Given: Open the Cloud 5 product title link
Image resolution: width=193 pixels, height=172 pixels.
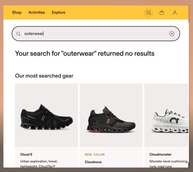Looking at the screenshot, I should 26,154.
